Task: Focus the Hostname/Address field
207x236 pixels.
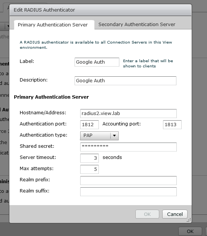Action: click(128, 114)
